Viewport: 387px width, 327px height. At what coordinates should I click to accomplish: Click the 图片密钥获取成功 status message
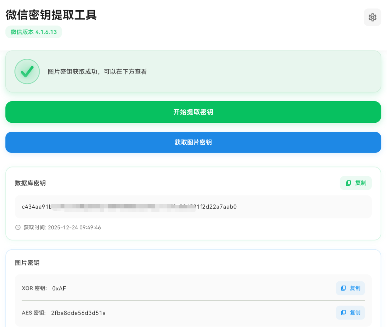point(97,72)
